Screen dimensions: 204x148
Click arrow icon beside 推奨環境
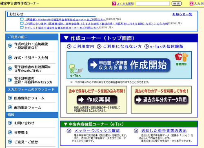(x=10, y=132)
